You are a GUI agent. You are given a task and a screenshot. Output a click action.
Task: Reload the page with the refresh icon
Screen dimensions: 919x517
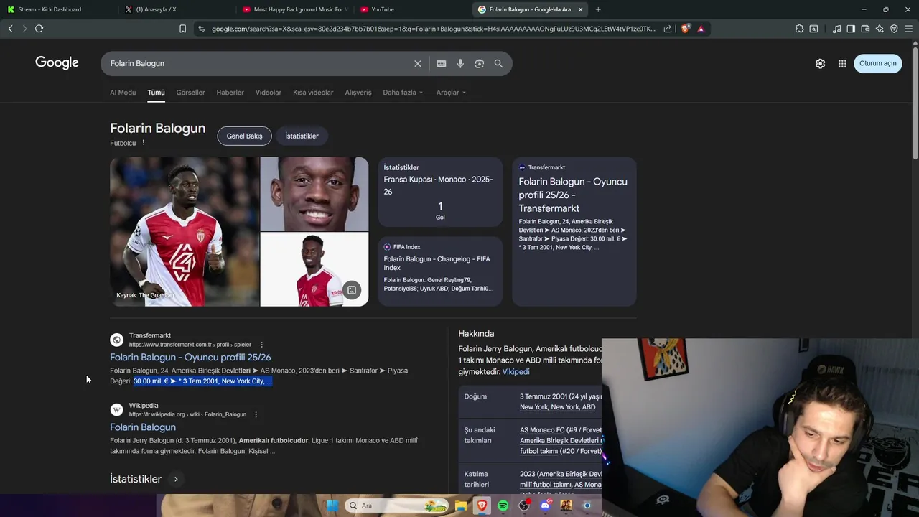click(x=39, y=29)
